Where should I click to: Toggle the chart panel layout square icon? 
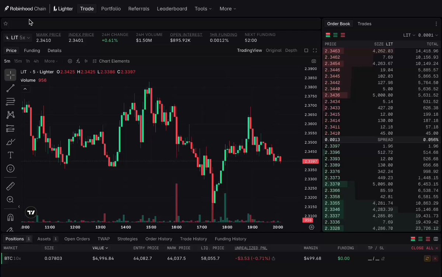(x=306, y=50)
